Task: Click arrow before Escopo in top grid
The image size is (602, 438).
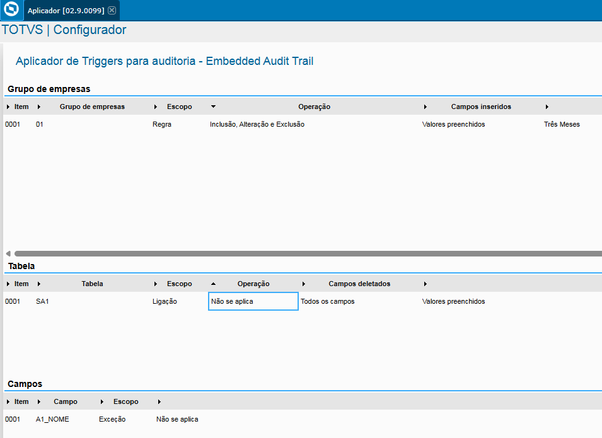Action: pos(156,107)
